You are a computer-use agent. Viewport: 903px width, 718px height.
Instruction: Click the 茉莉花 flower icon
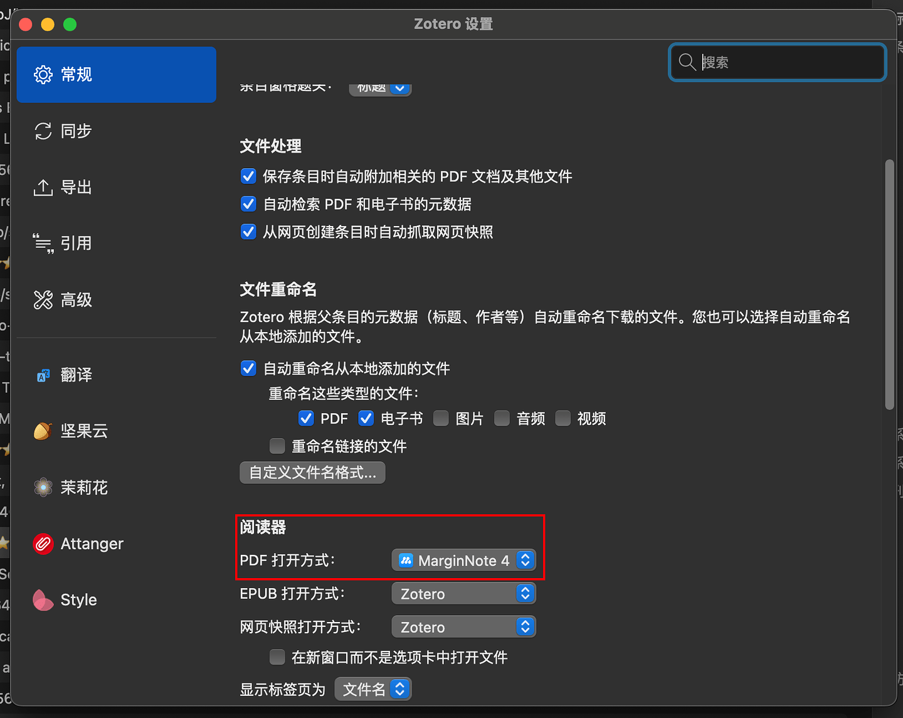tap(43, 488)
